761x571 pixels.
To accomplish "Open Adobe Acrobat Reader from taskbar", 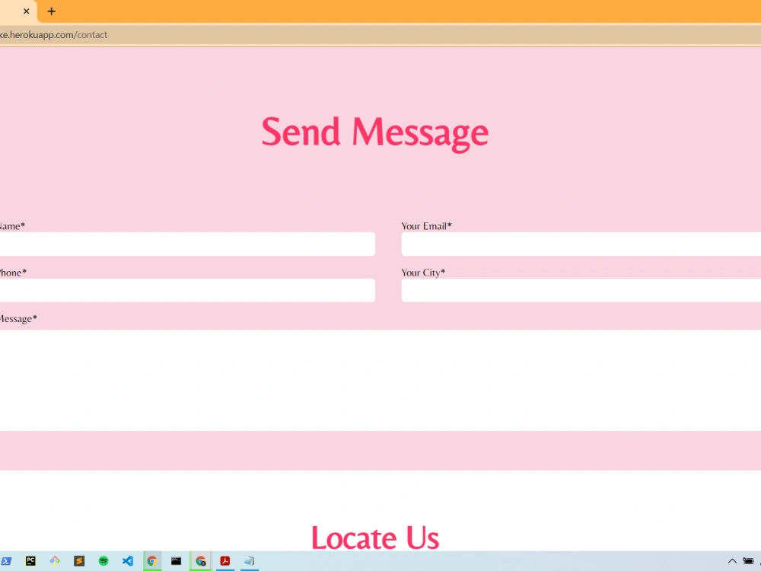I will [x=224, y=561].
